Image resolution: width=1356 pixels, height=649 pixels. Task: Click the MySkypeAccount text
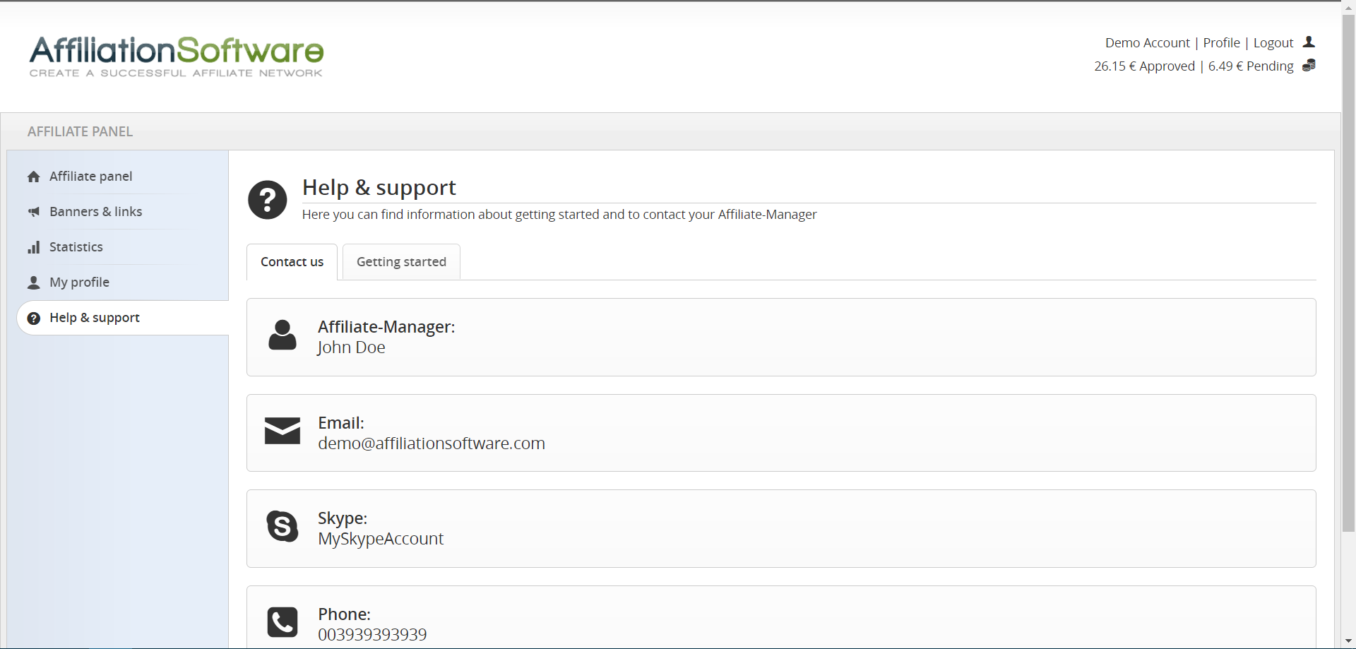pyautogui.click(x=381, y=539)
